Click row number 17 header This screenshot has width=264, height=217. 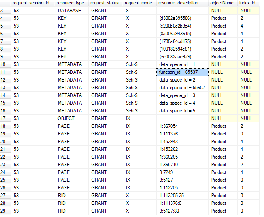point(5,118)
